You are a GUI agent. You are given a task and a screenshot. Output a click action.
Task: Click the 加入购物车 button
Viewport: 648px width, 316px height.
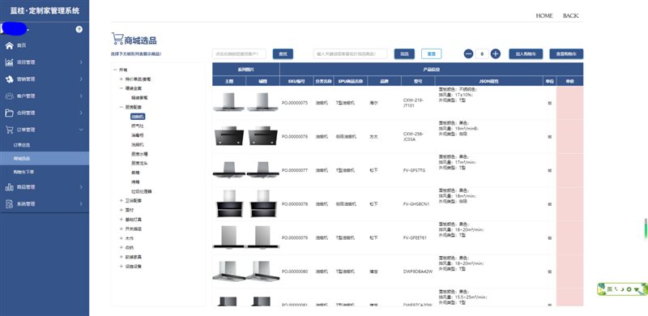(526, 53)
